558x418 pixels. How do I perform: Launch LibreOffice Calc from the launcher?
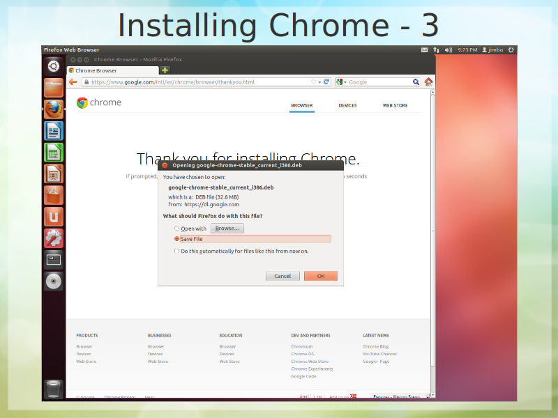pyautogui.click(x=54, y=152)
